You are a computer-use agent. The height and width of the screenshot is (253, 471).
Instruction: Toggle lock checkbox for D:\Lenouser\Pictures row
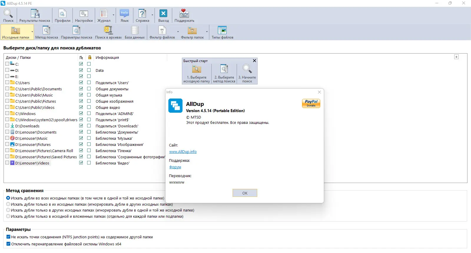pyautogui.click(x=89, y=144)
